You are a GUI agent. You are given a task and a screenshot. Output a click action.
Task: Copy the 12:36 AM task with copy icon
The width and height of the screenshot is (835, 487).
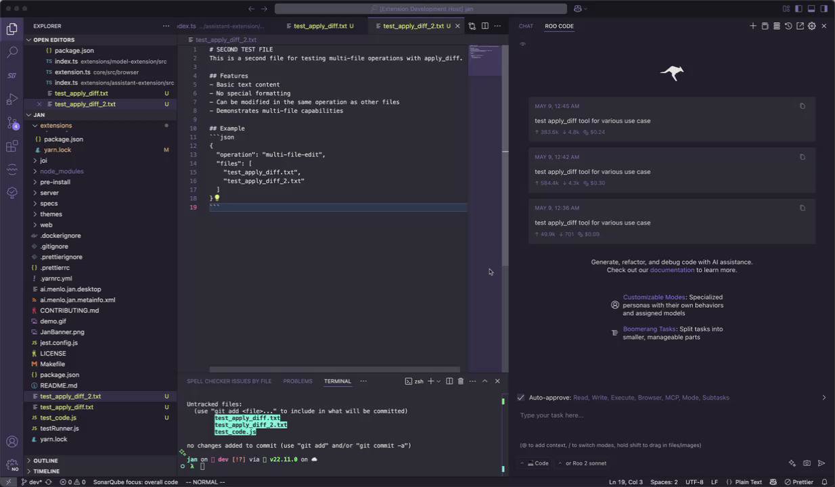[803, 208]
